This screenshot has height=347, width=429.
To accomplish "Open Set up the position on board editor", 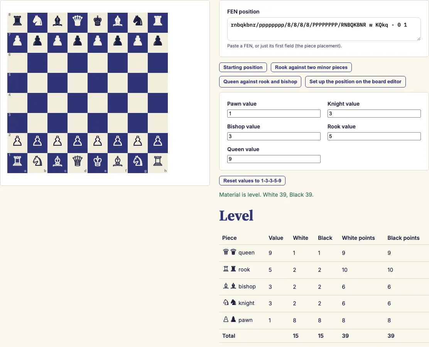I will coord(355,81).
